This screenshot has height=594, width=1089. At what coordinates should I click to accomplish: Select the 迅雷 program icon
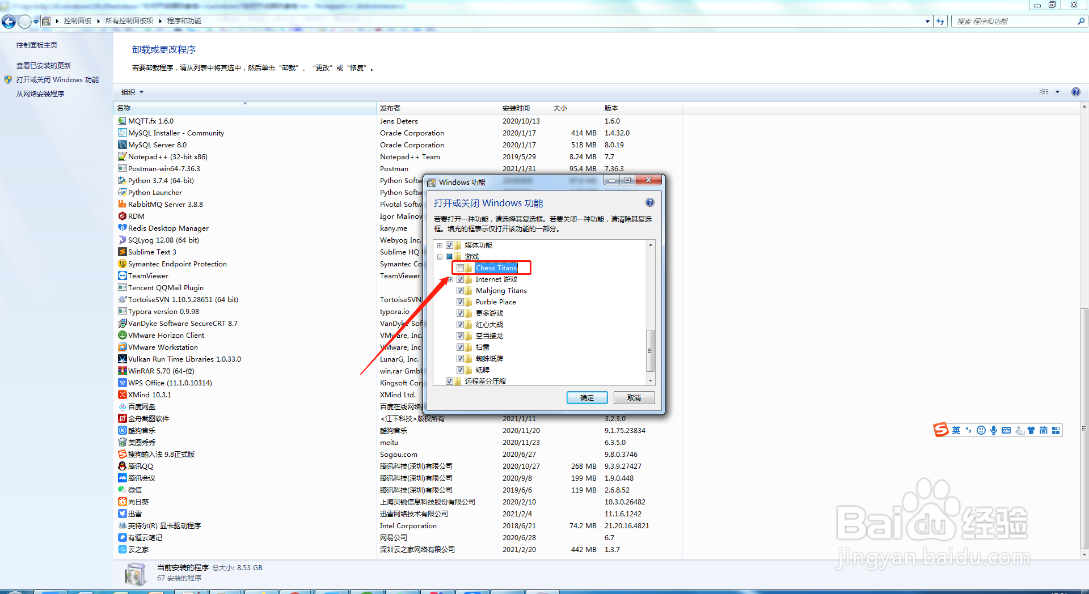point(122,514)
